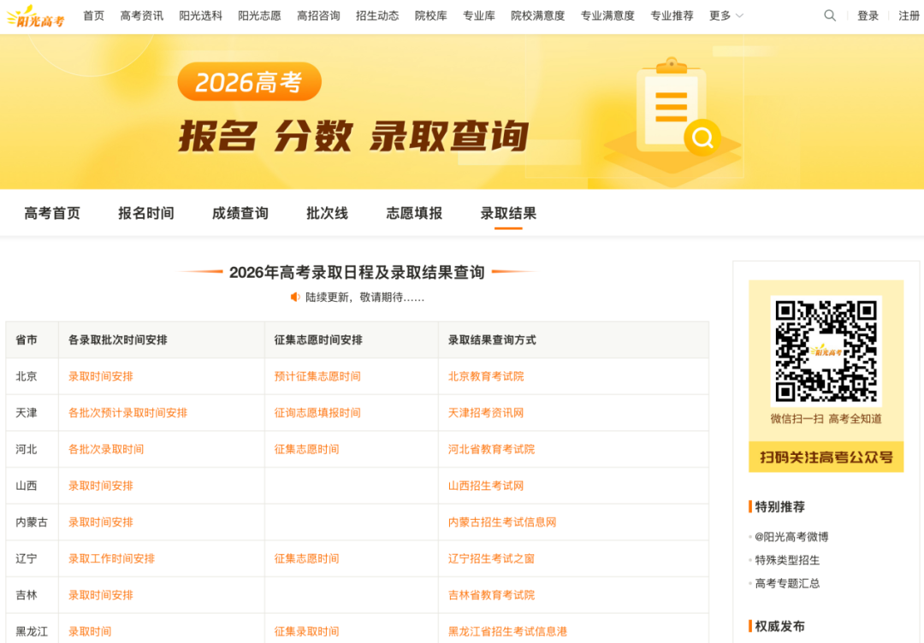Click the speaker announcement icon
924x643 pixels.
(x=295, y=298)
